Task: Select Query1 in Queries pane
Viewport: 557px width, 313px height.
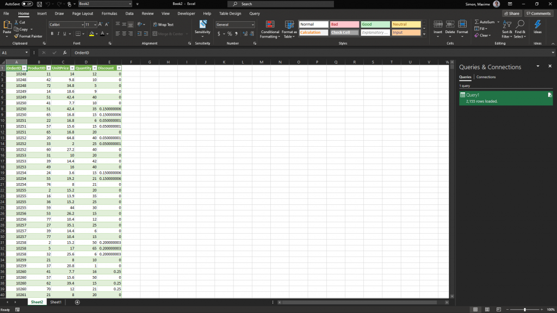Action: pos(506,98)
